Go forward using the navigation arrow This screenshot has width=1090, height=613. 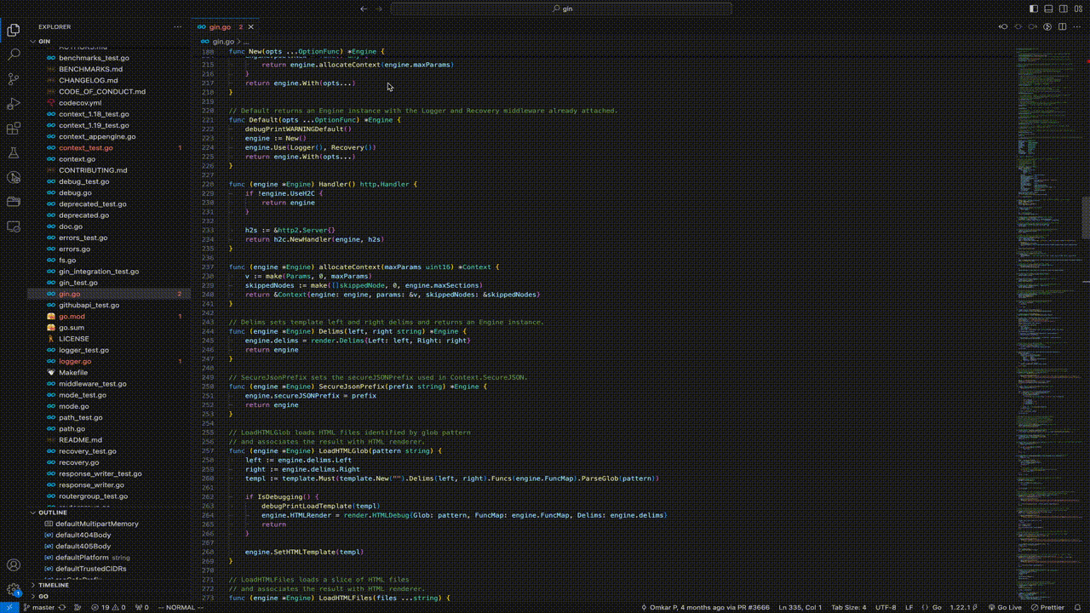(x=380, y=9)
